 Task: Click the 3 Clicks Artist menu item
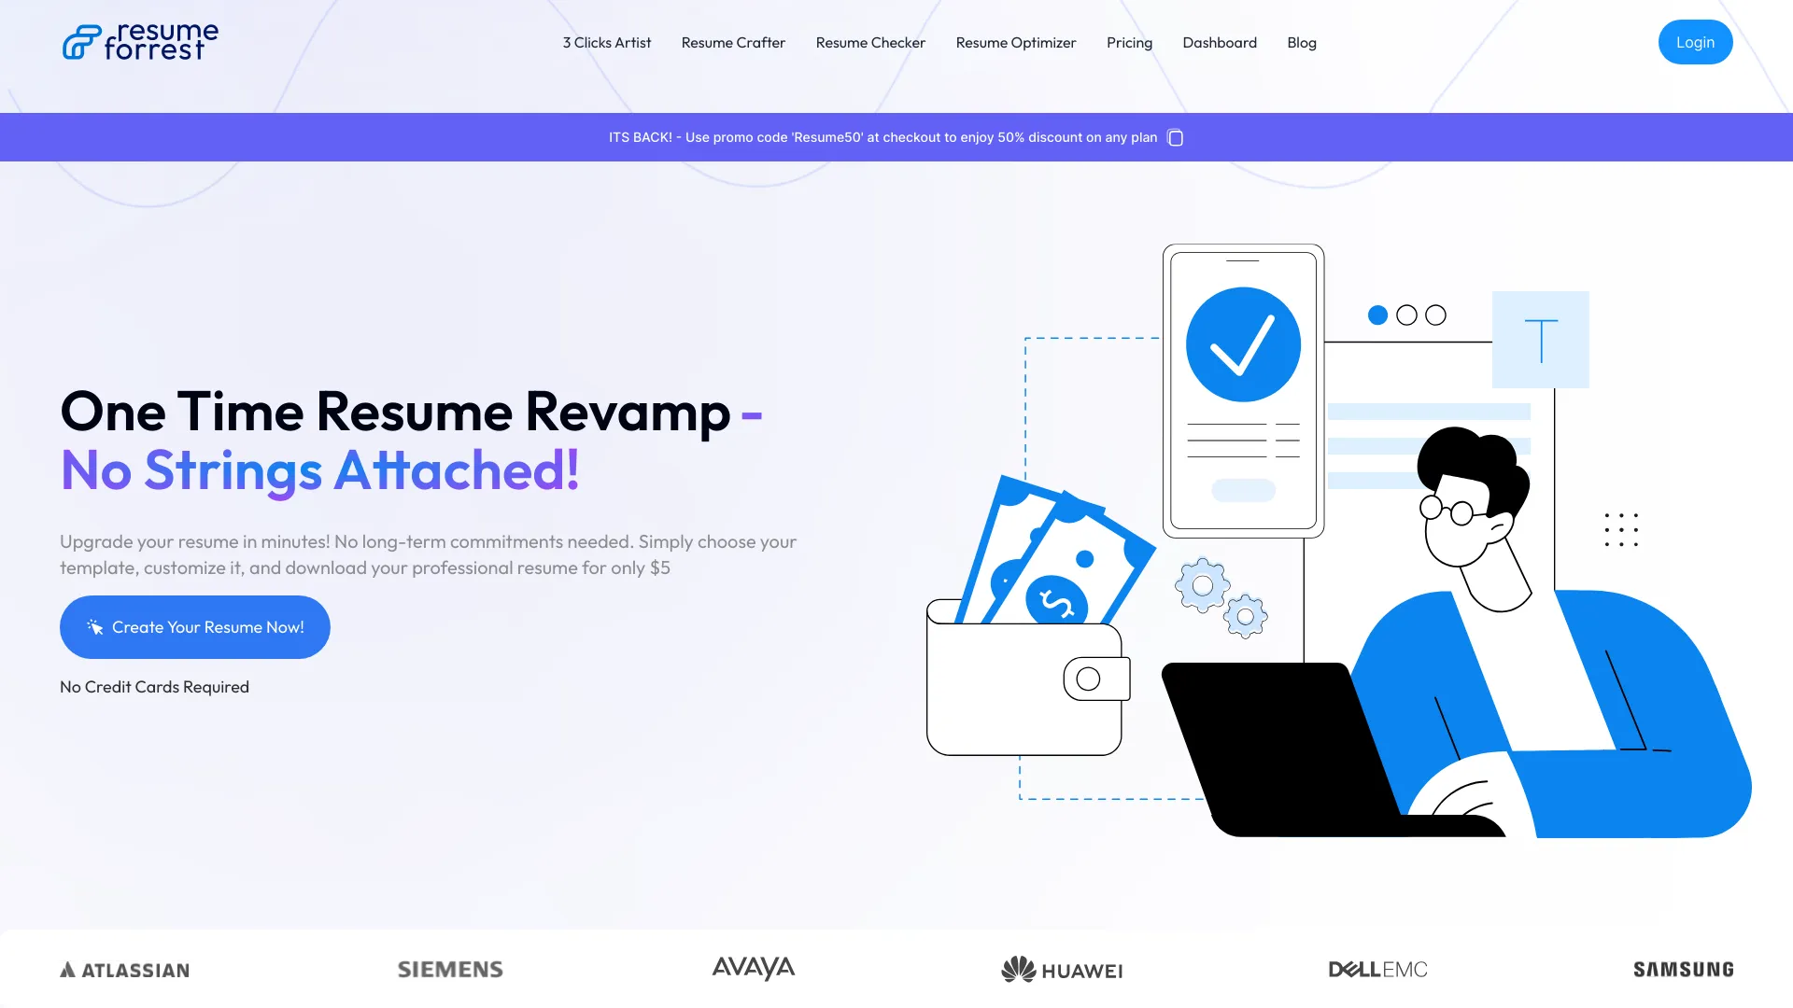(x=607, y=42)
